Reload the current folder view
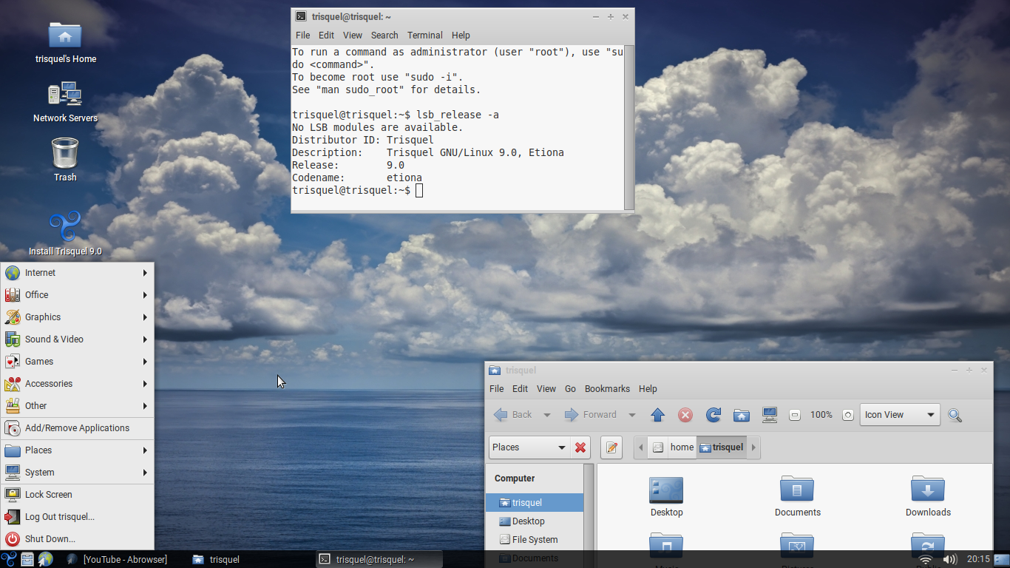This screenshot has height=568, width=1010. click(714, 415)
